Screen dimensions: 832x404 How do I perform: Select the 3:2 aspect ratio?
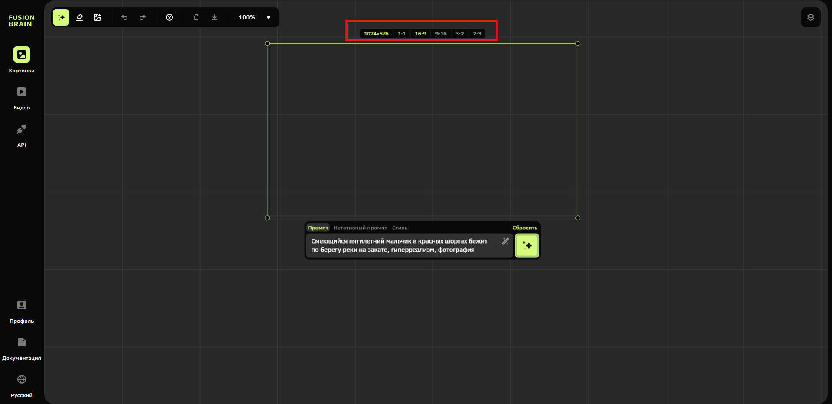[x=459, y=34]
